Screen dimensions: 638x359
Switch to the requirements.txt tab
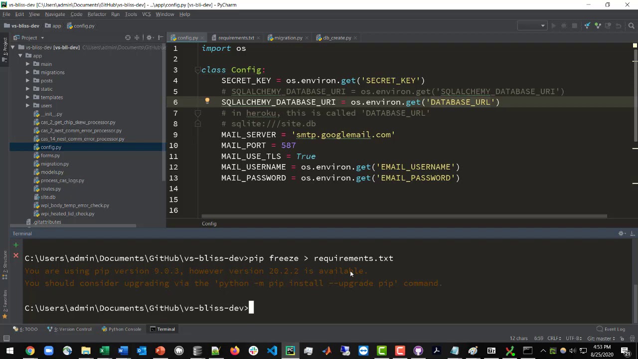point(236,37)
